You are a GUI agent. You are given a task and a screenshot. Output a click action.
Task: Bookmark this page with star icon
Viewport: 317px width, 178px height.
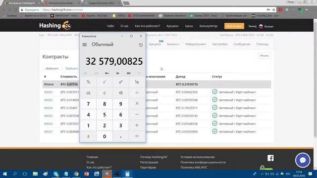pyautogui.click(x=273, y=10)
